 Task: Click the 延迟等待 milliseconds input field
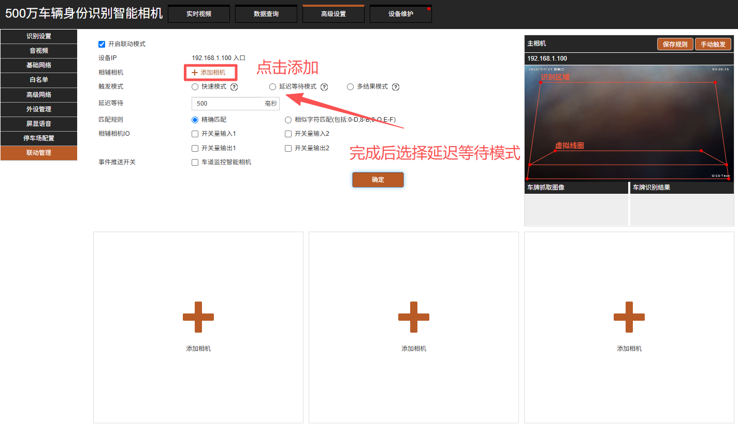236,104
